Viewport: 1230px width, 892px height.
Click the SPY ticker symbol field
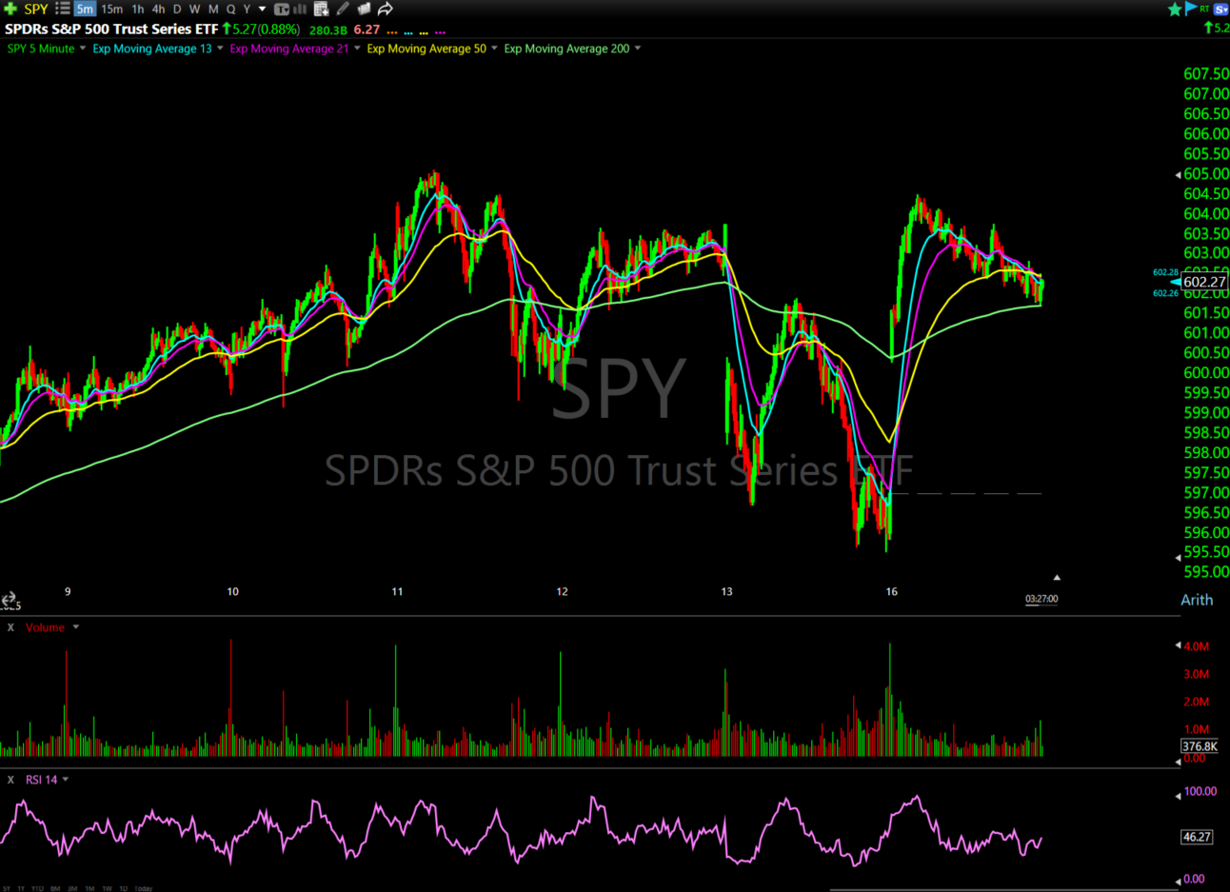[36, 9]
